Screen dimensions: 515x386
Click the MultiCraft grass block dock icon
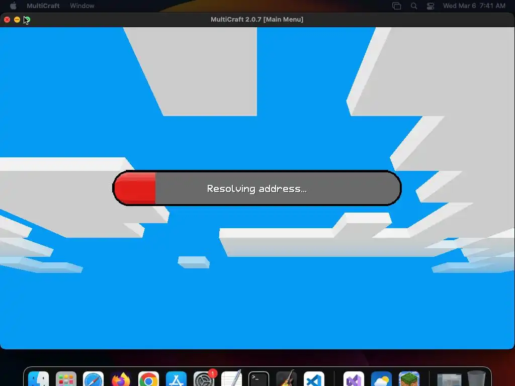[409, 380]
